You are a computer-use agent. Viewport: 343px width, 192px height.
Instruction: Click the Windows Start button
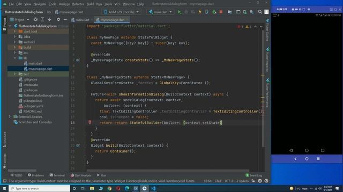(x=4, y=188)
